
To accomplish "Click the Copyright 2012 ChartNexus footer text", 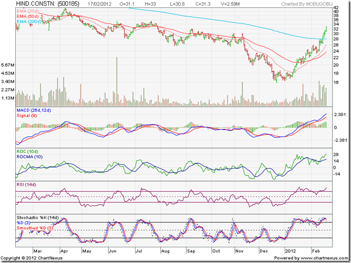I will tap(37, 257).
